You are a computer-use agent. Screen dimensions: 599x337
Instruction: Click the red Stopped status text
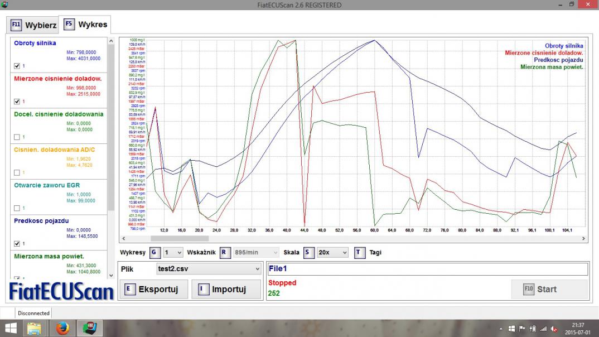pos(282,283)
